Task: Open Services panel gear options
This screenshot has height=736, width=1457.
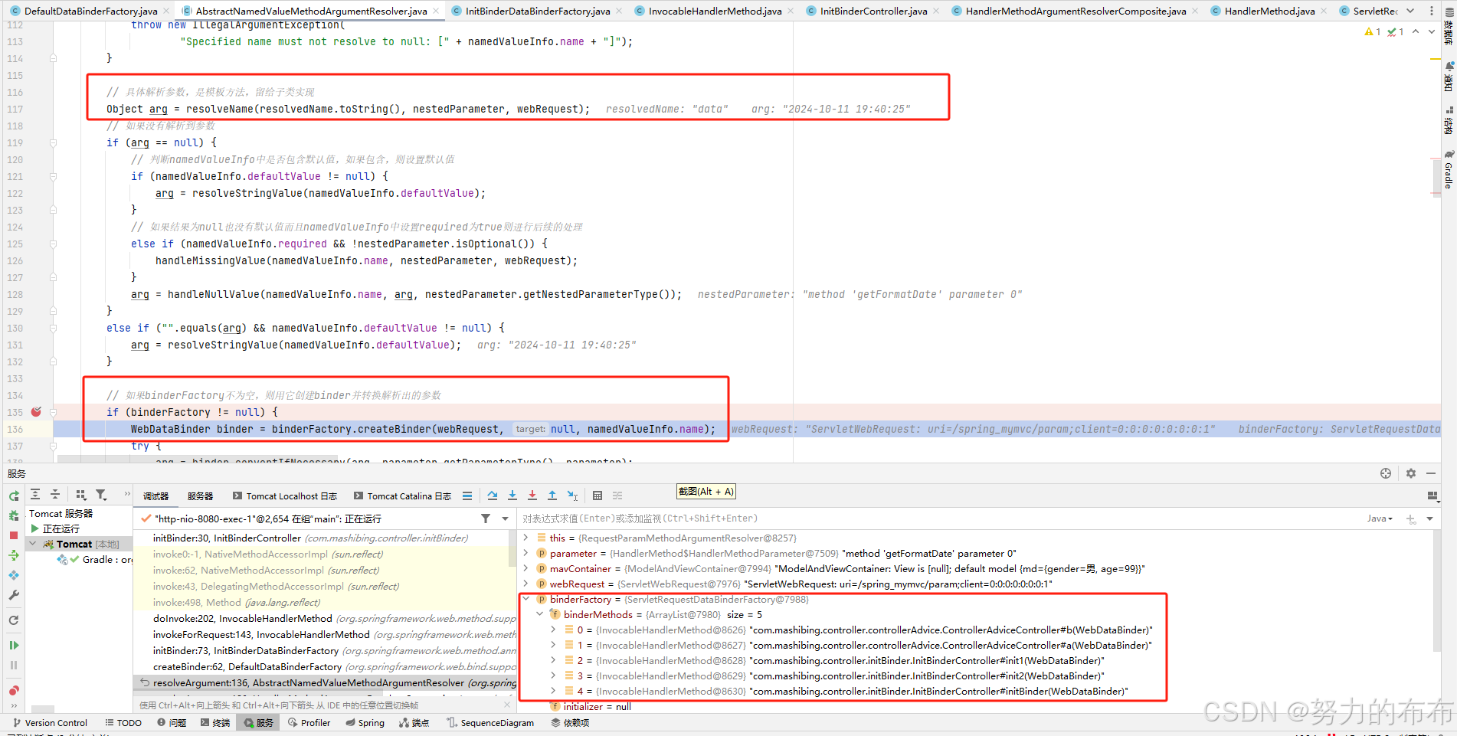Action: [1411, 473]
